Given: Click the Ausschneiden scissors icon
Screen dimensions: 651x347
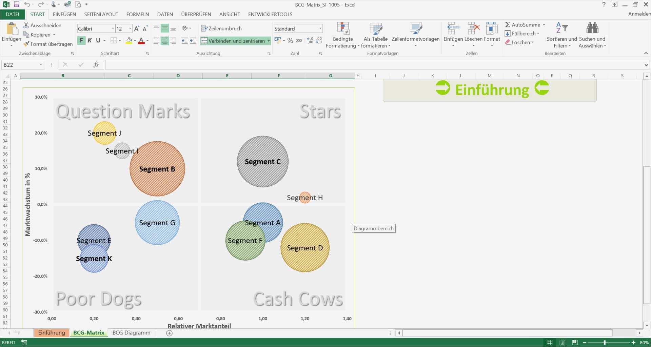Looking at the screenshot, I should 26,25.
